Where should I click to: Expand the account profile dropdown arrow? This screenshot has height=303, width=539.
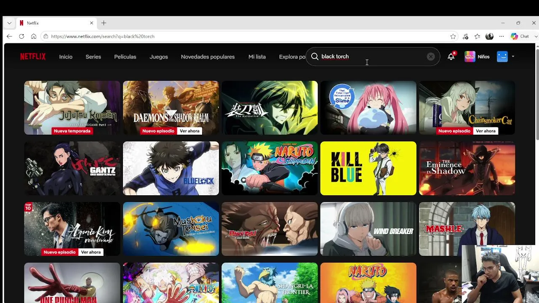[513, 56]
